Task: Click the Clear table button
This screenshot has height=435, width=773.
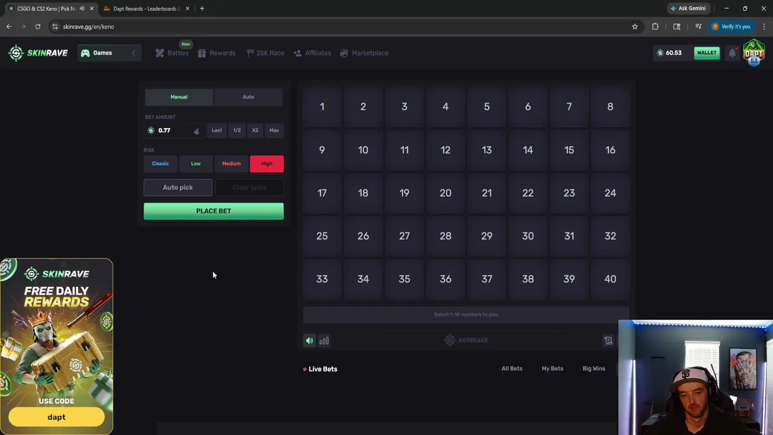Action: [249, 187]
